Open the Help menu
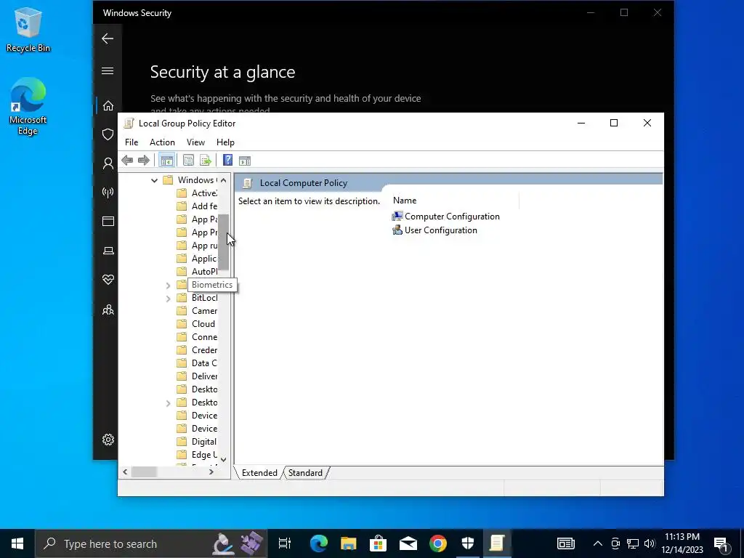 coord(225,142)
